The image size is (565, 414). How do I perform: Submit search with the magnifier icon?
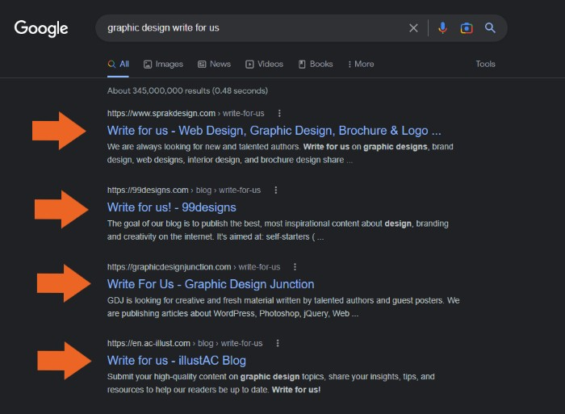[x=490, y=27]
